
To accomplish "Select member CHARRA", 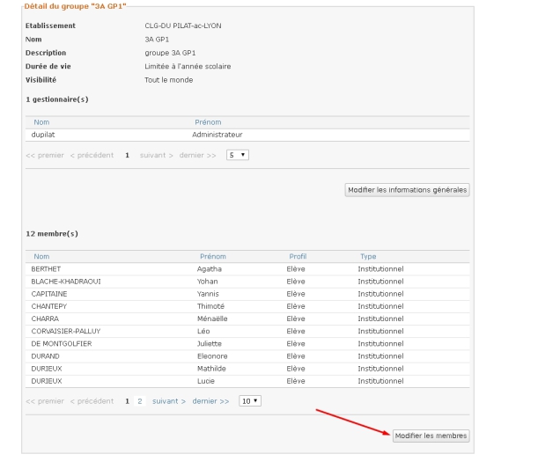I will point(247,319).
